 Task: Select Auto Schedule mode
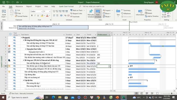coord(98,14)
